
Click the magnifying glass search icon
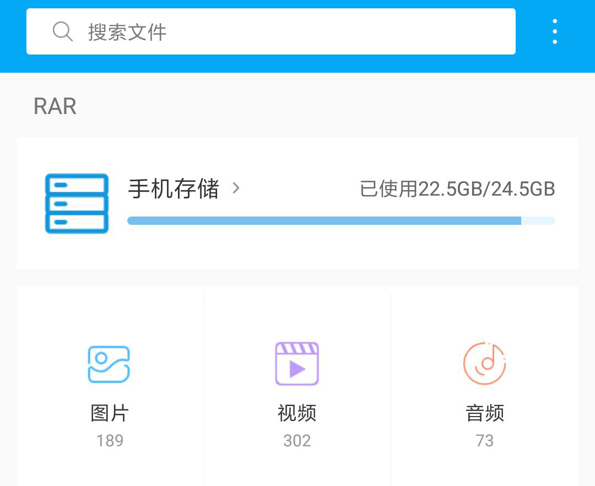tap(62, 31)
